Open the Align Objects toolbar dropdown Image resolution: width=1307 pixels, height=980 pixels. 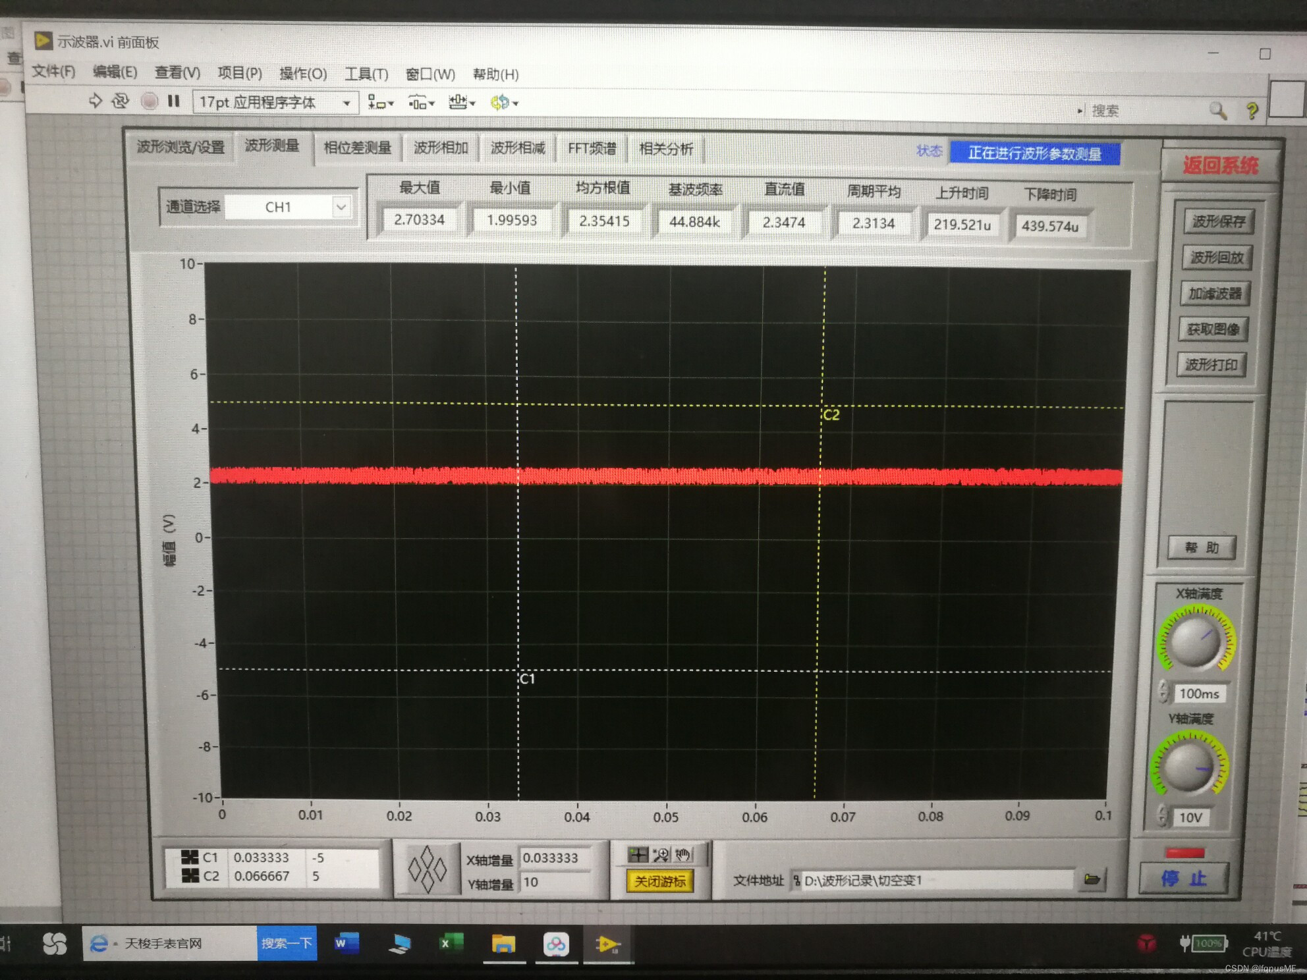[x=380, y=103]
